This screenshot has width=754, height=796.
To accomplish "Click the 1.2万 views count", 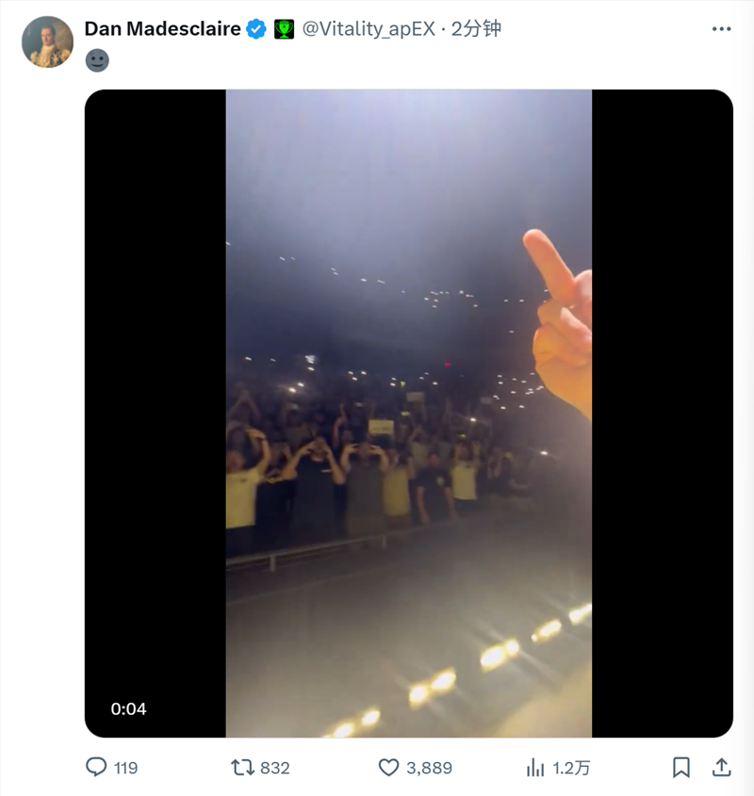I will pyautogui.click(x=571, y=768).
